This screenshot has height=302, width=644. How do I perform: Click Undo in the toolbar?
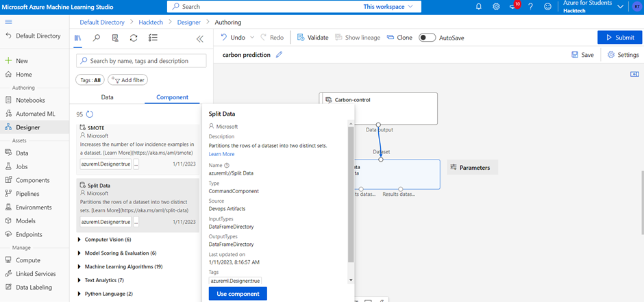point(234,38)
